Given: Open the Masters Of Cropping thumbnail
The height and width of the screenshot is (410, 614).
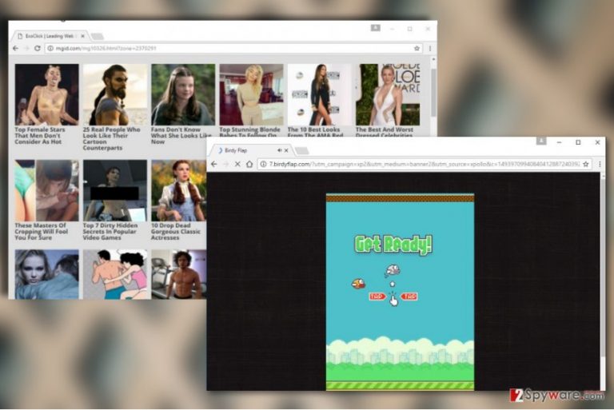Looking at the screenshot, I should [46, 190].
